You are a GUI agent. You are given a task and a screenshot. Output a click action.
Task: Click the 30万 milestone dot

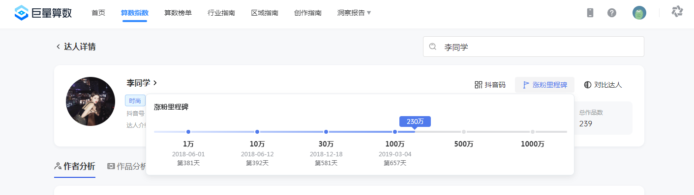pyautogui.click(x=326, y=132)
